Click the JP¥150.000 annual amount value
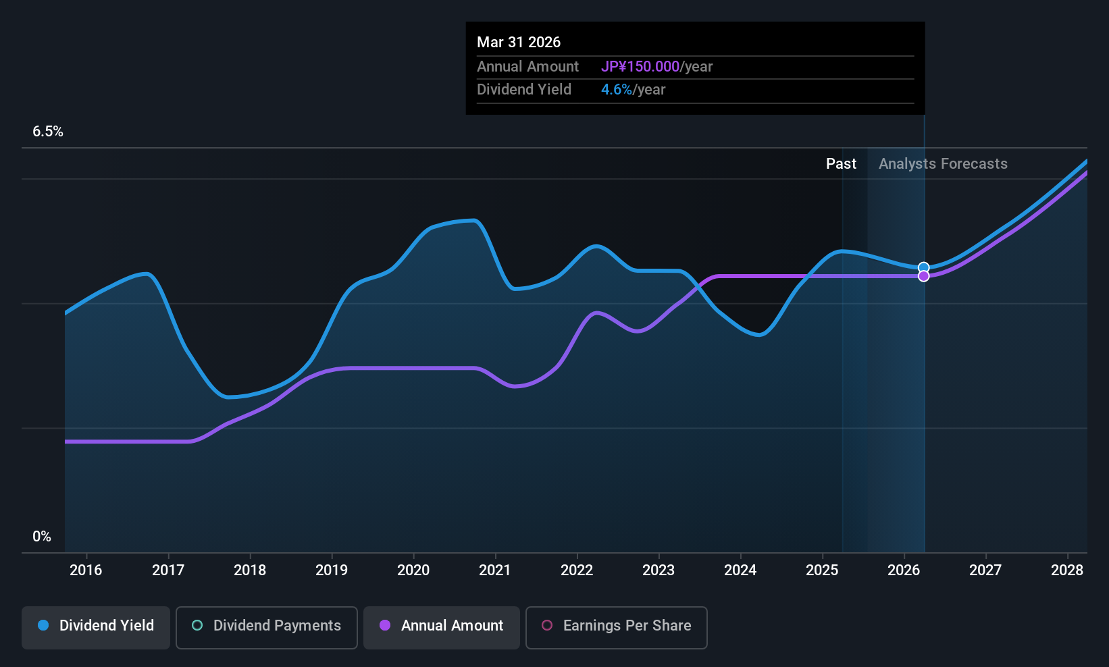 coord(640,67)
